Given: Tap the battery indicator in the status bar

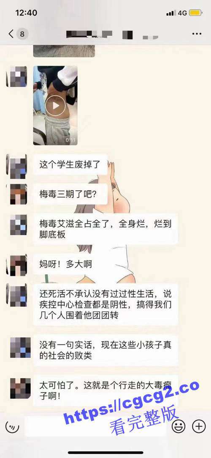Looking at the screenshot, I should click(195, 13).
